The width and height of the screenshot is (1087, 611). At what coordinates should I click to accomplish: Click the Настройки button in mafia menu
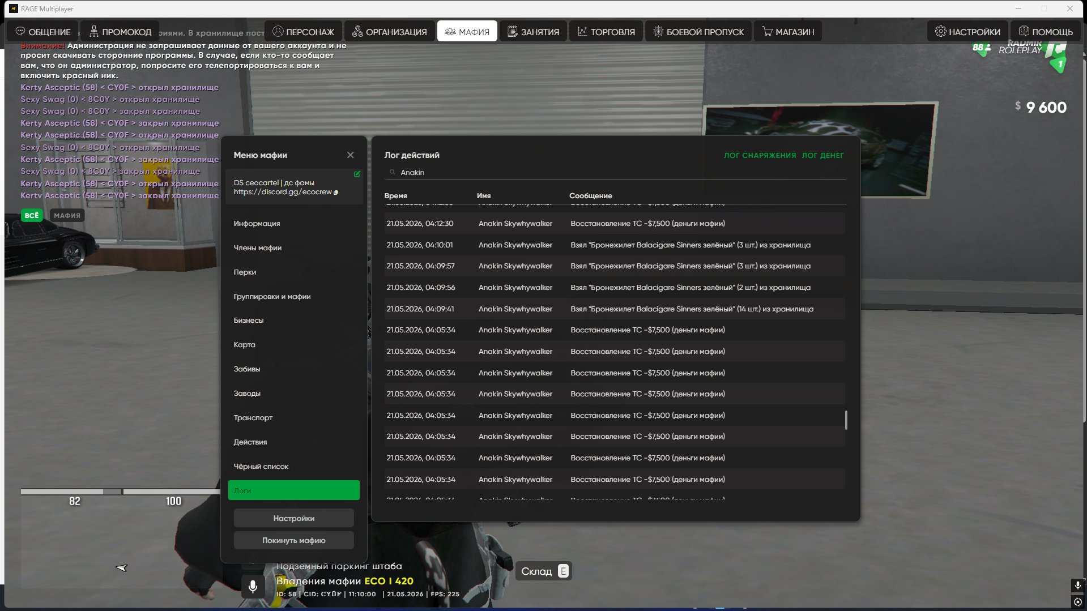[x=294, y=518]
